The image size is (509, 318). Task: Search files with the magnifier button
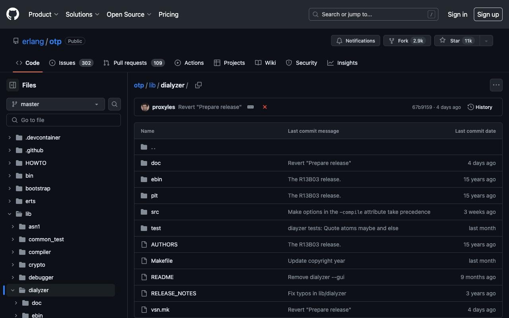point(115,104)
